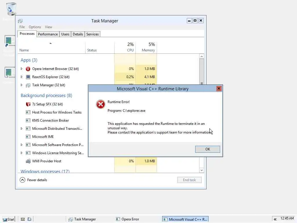This screenshot has width=297, height=223.
Task: Click the sort arrow above Name column
Action: coord(50,44)
